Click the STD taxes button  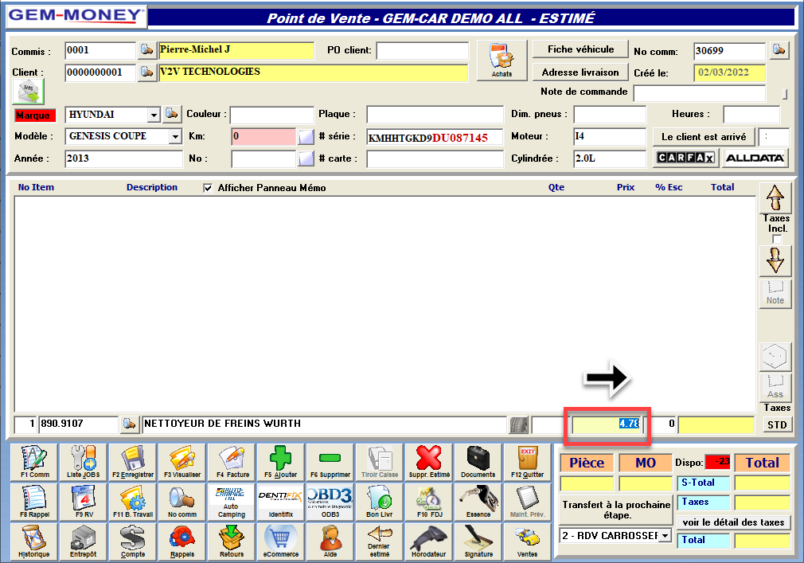777,424
